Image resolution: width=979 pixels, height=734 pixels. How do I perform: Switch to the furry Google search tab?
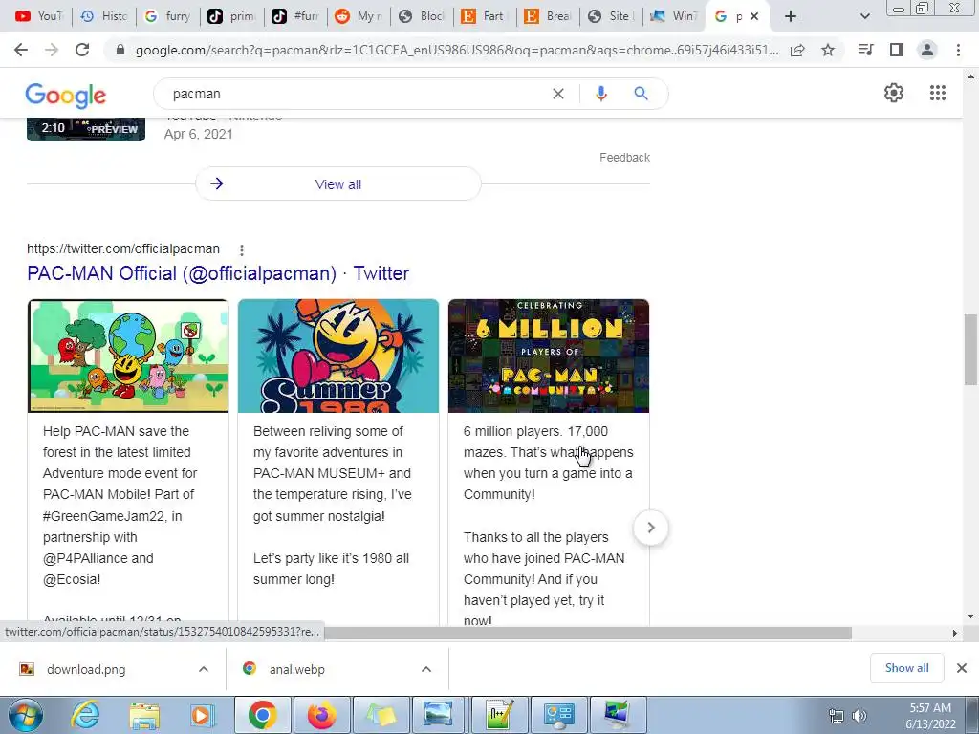click(167, 17)
